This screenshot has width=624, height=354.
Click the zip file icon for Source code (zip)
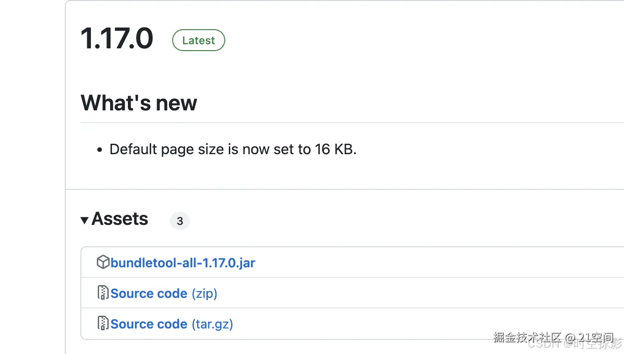tap(103, 293)
